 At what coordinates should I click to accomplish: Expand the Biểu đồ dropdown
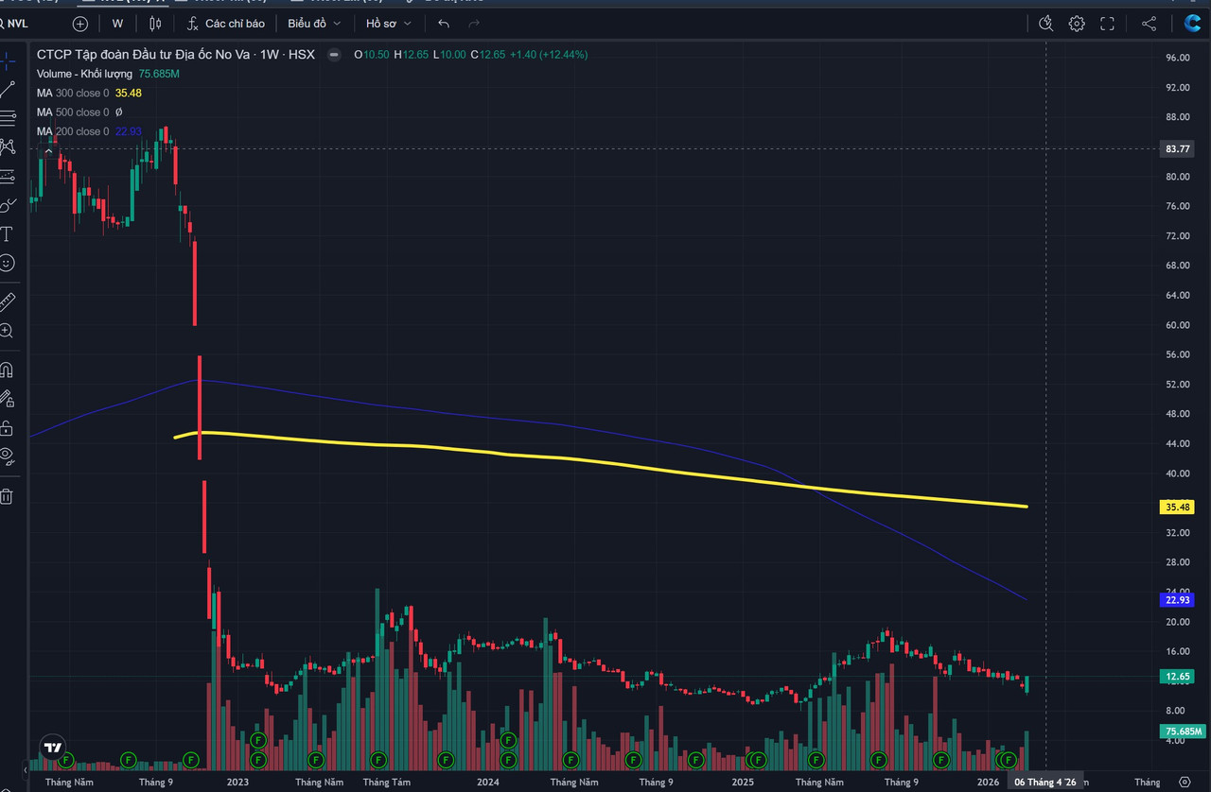(x=314, y=24)
